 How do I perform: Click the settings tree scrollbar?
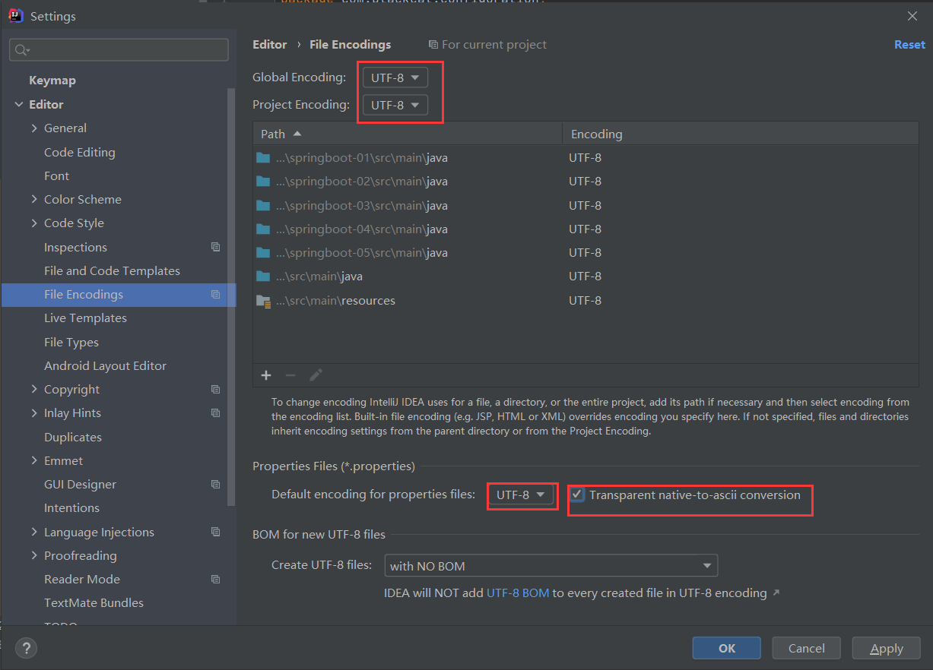(x=232, y=296)
